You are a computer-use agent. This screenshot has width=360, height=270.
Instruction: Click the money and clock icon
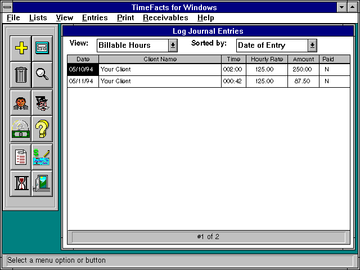[21, 129]
